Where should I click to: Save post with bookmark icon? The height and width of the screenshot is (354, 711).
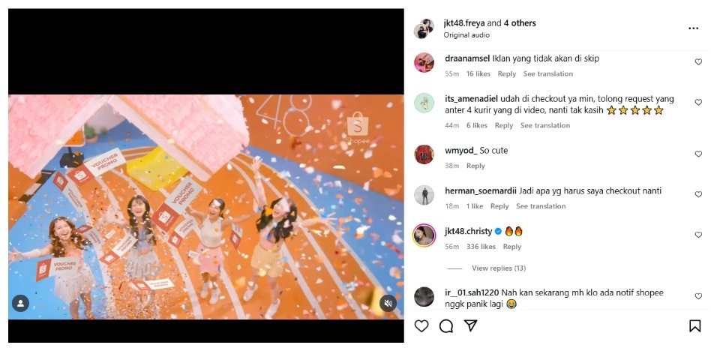(694, 326)
